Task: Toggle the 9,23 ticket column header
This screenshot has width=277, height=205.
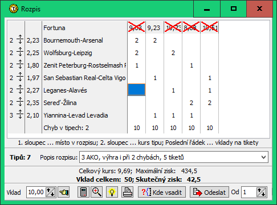Action: coord(154,28)
